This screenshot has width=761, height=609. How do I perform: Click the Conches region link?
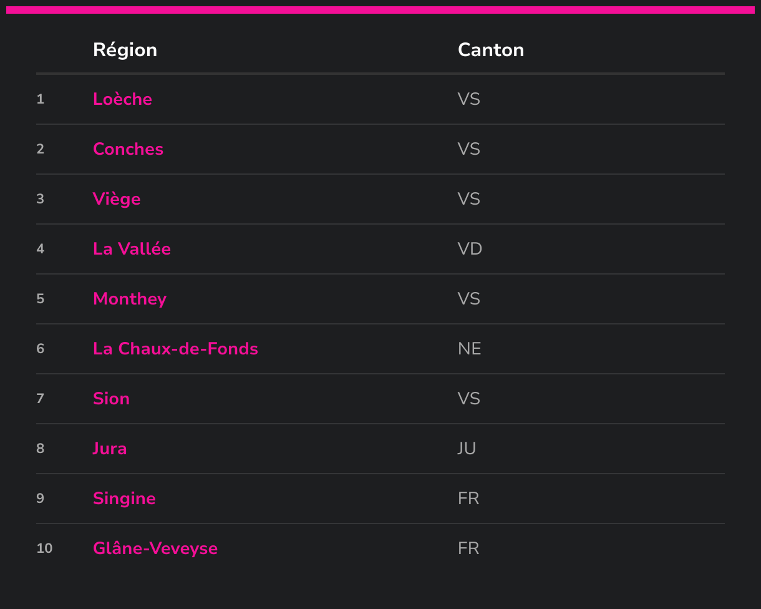click(x=128, y=149)
